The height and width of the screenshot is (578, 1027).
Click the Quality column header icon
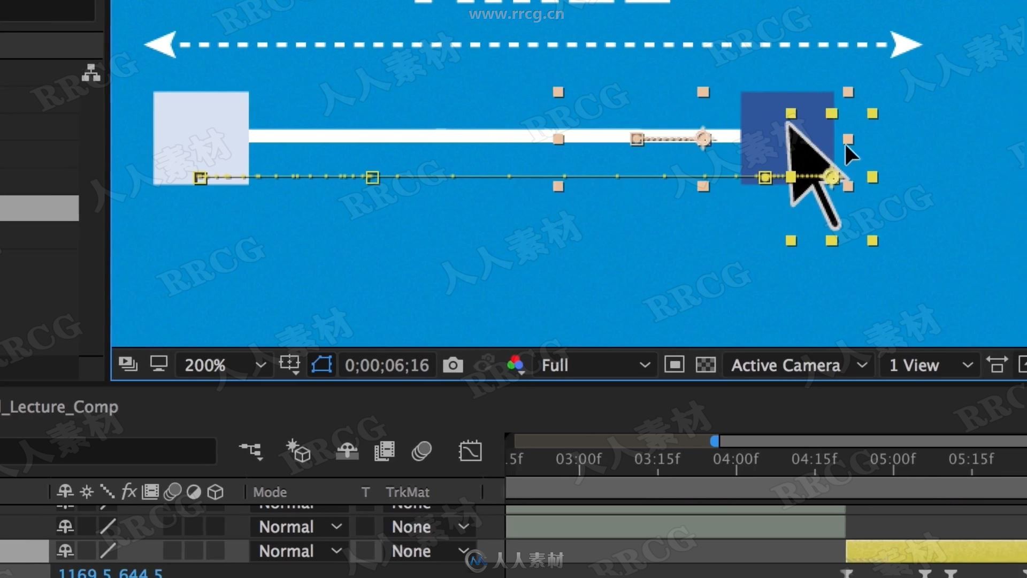click(107, 491)
